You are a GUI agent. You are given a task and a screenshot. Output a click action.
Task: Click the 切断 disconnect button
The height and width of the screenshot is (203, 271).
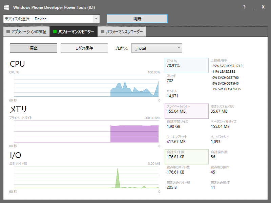(x=137, y=19)
